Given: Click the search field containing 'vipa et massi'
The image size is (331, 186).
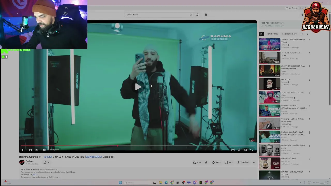Looking at the screenshot, I should pyautogui.click(x=156, y=15).
